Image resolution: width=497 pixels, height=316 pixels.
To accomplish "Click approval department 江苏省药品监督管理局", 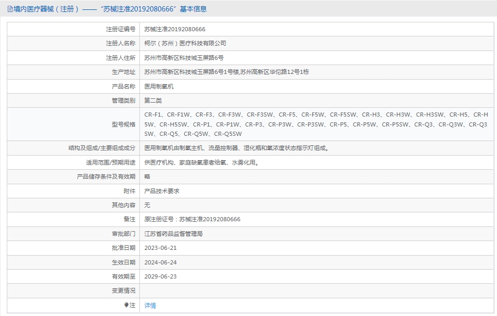I will tap(173, 234).
